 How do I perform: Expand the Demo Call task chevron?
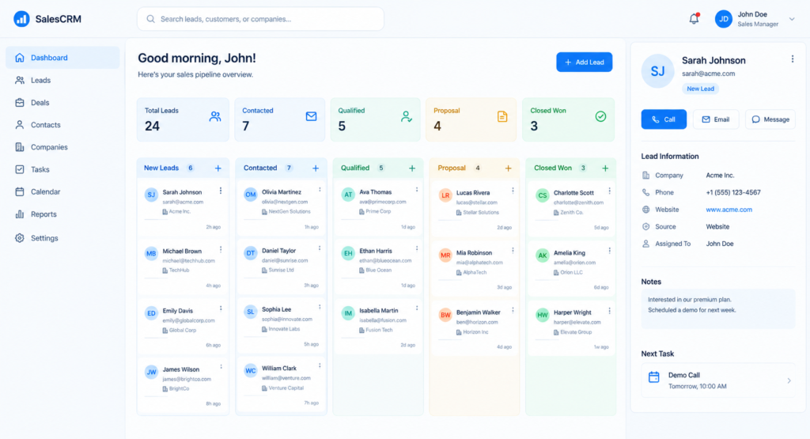789,380
